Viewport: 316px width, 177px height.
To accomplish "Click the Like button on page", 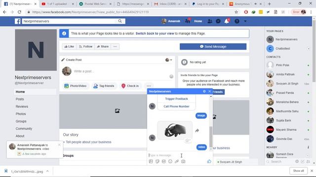I will tap(69, 47).
